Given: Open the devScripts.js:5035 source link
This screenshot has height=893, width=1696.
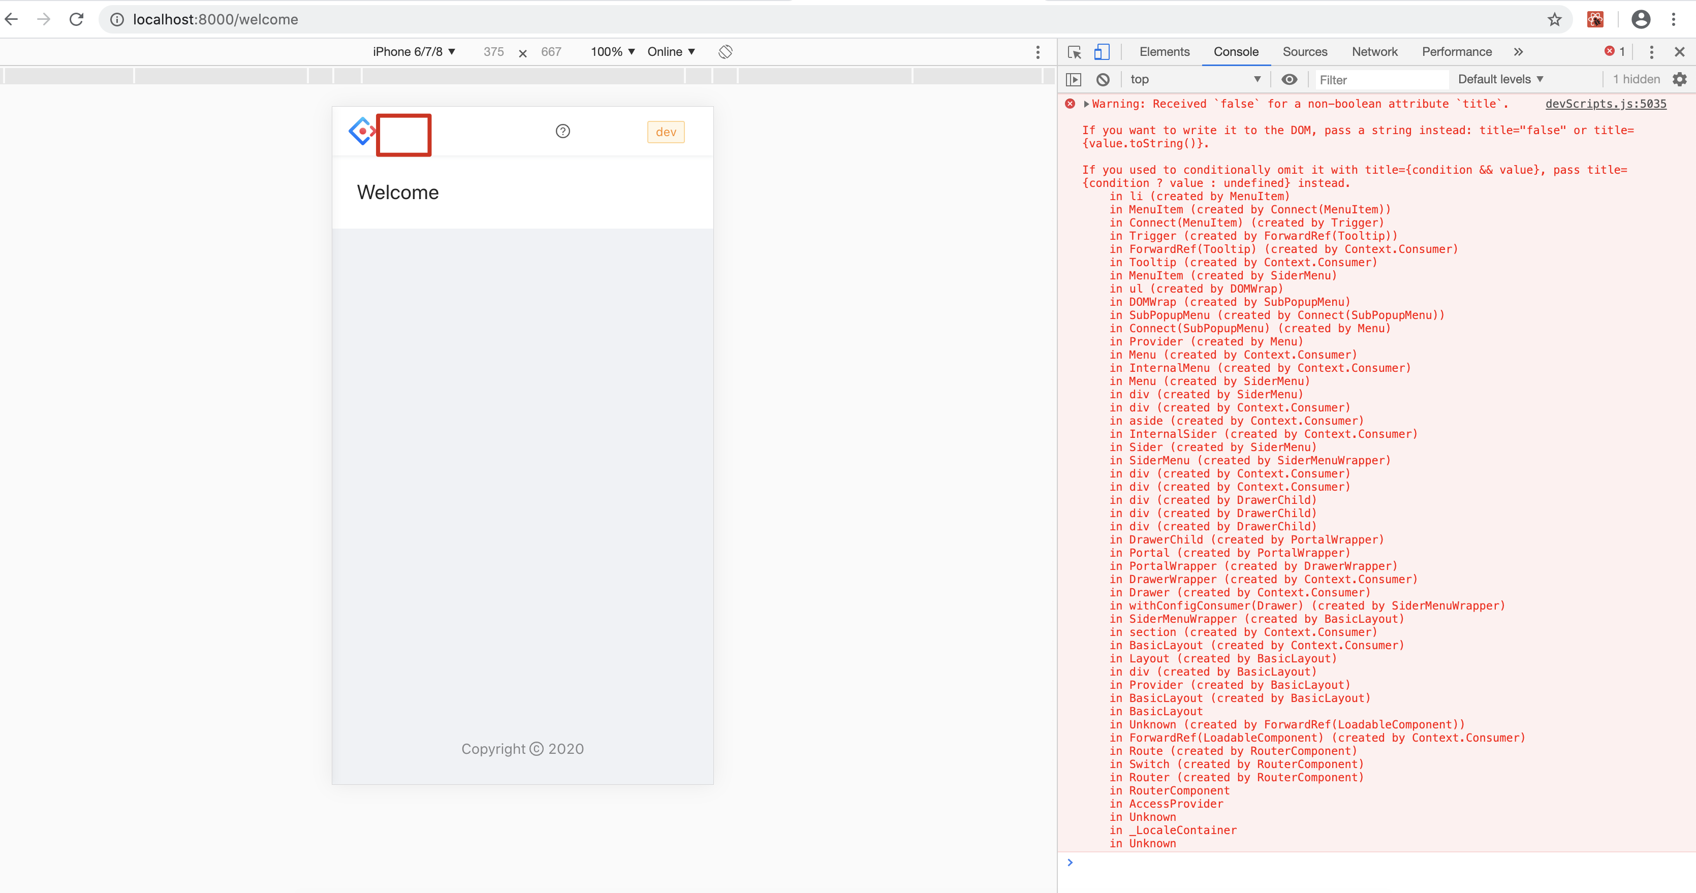Looking at the screenshot, I should pos(1606,104).
